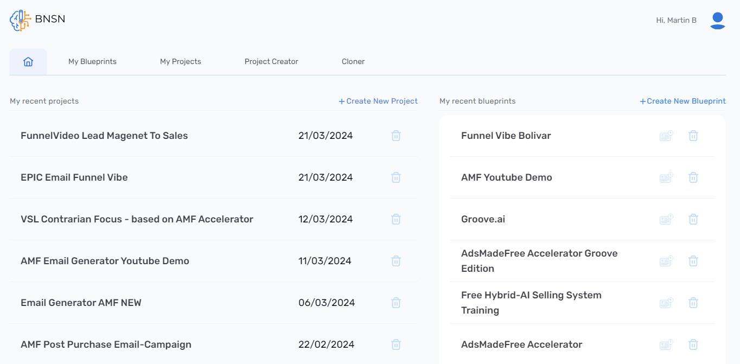Create project from Funnel Vibe Bolivar blueprint icon
This screenshot has width=740, height=364.
[x=666, y=136]
